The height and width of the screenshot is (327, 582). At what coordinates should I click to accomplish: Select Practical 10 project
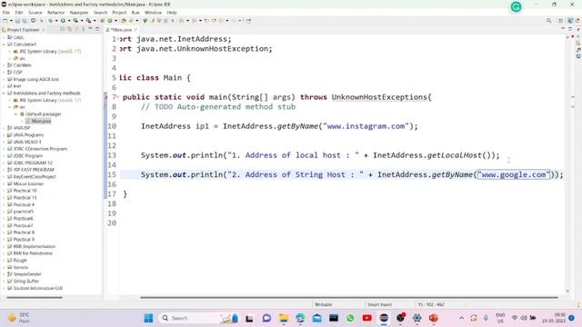click(x=25, y=191)
